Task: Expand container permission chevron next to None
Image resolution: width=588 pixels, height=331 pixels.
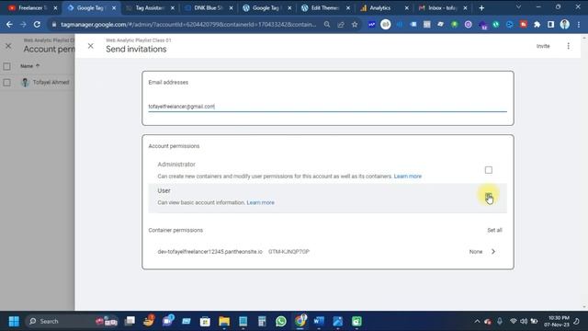Action: [493, 251]
